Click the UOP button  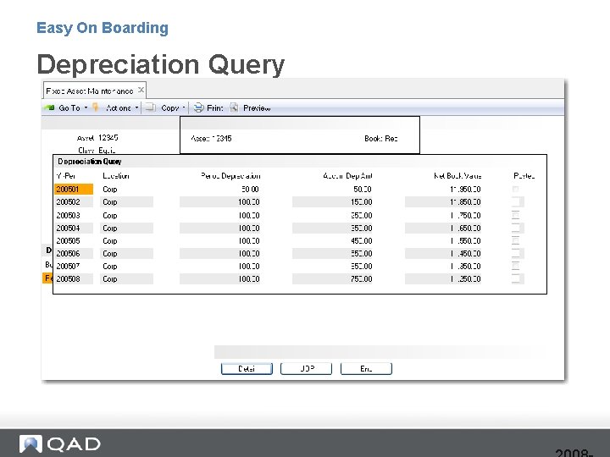coord(306,368)
